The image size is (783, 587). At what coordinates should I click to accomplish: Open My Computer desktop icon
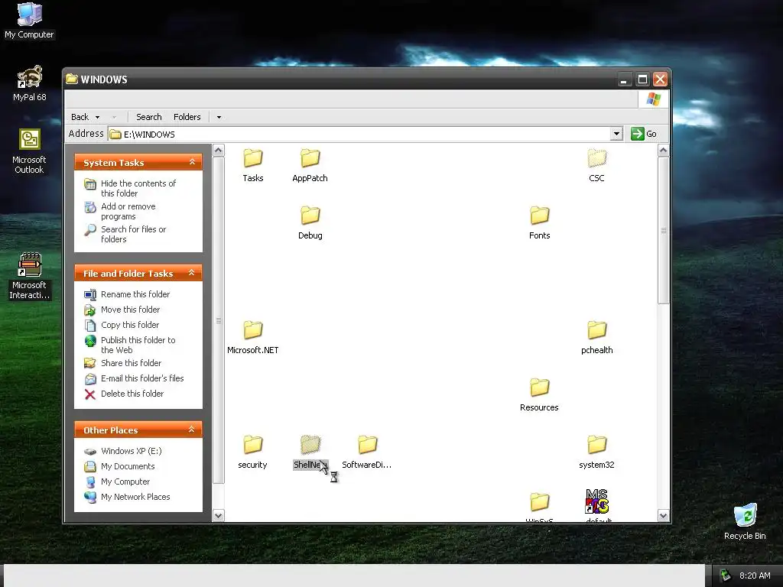[x=29, y=21]
